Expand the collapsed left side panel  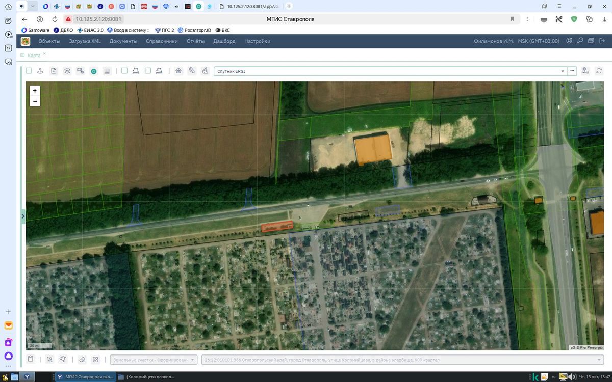pyautogui.click(x=23, y=216)
